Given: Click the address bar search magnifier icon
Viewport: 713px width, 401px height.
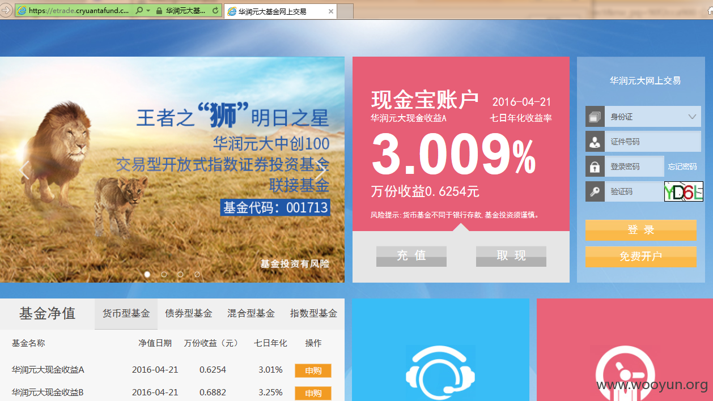Looking at the screenshot, I should (139, 11).
